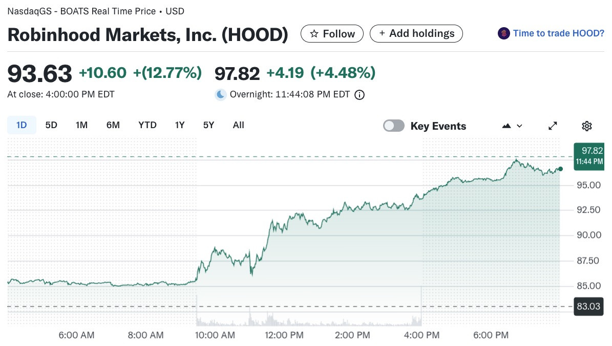Switch chart to YTD range
This screenshot has height=346, width=612.
[x=147, y=125]
